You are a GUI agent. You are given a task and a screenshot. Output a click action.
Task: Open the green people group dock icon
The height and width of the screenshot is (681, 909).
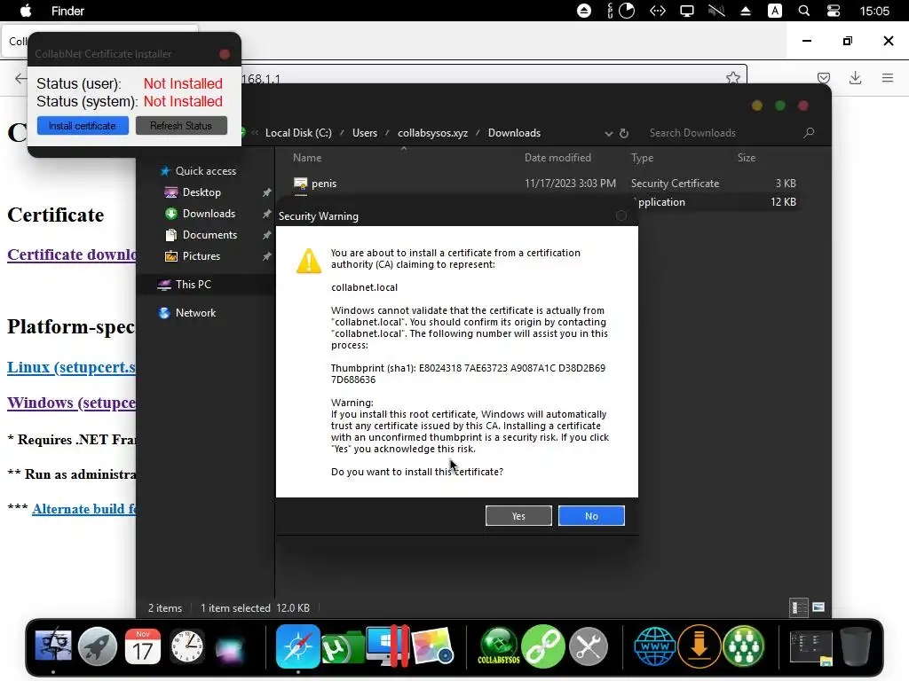click(x=744, y=646)
